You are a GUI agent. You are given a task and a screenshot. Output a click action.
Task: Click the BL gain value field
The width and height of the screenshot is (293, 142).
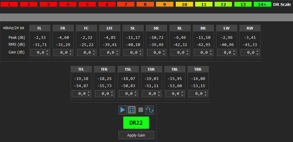180,52
